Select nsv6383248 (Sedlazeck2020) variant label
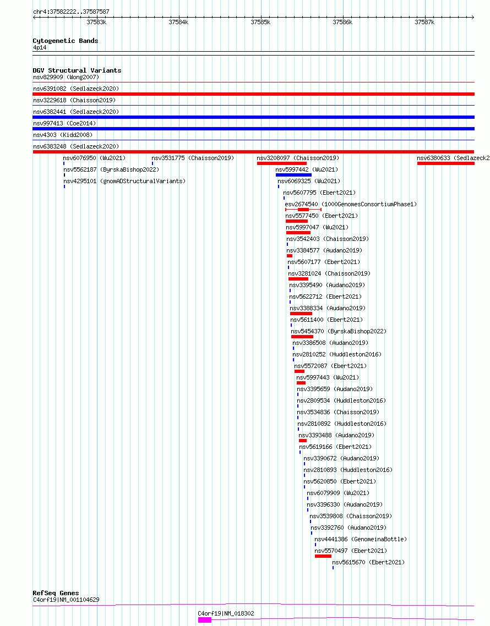The width and height of the screenshot is (490, 626). [76, 146]
